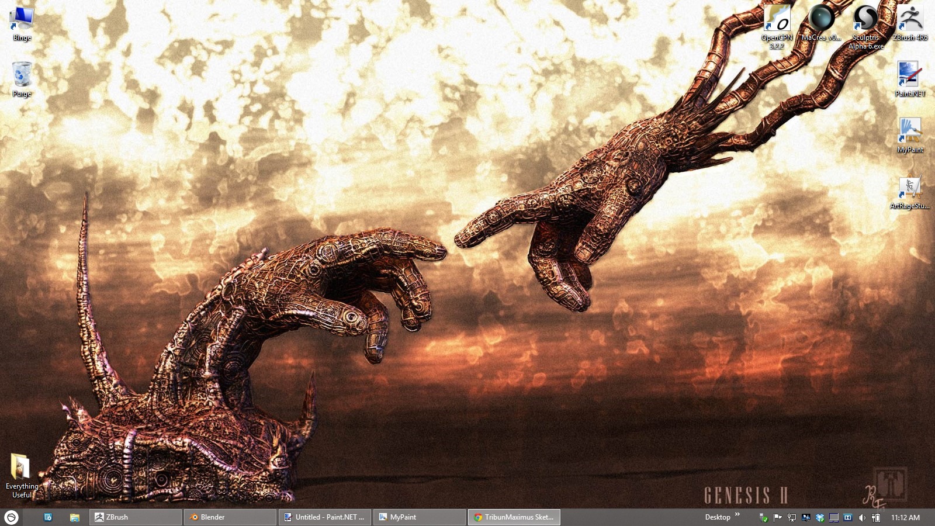Launch the OpenCPN 3.2.2 shortcut
The height and width of the screenshot is (526, 935).
coord(777,26)
